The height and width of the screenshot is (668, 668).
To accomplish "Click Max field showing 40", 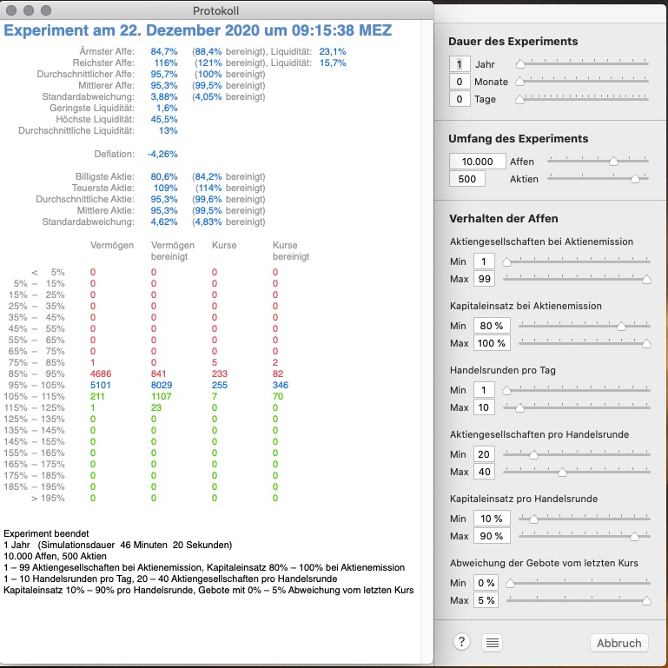I will (x=484, y=472).
